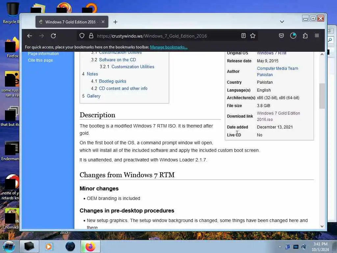Image resolution: width=337 pixels, height=253 pixels.
Task: Go back with the browser back arrow
Action: coord(30,36)
